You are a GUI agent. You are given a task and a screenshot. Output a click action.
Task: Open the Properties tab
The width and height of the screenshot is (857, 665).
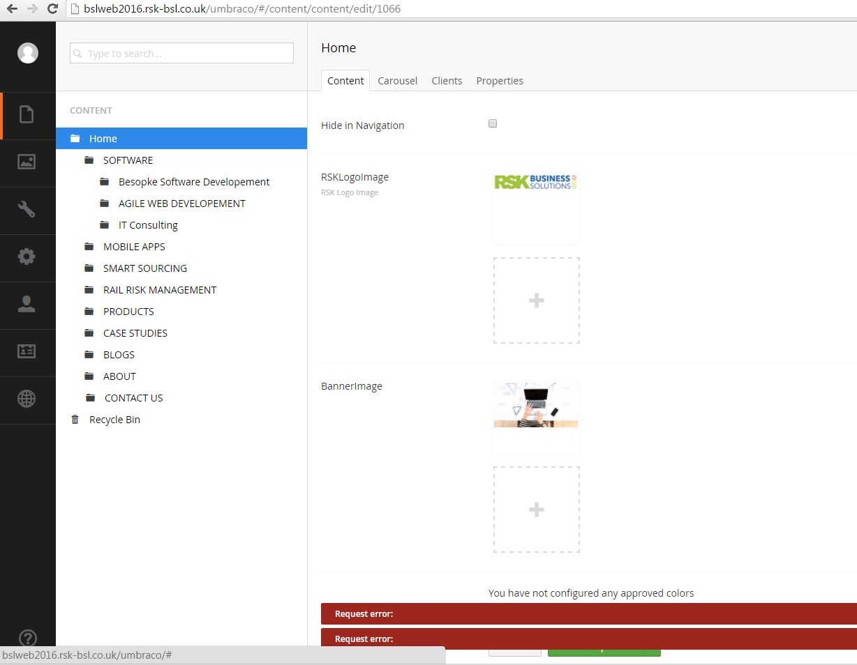tap(500, 81)
